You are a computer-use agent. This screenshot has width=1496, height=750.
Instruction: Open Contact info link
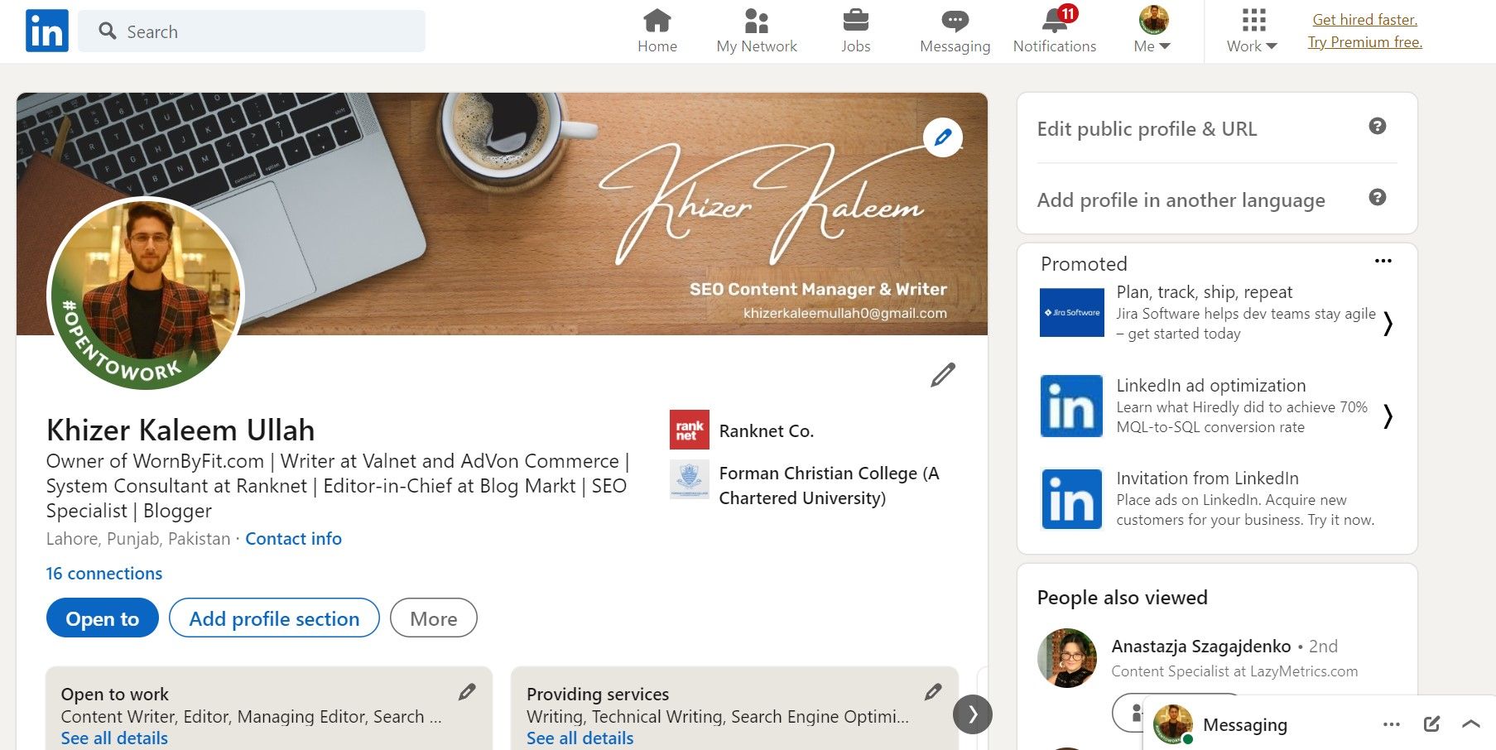pos(293,539)
